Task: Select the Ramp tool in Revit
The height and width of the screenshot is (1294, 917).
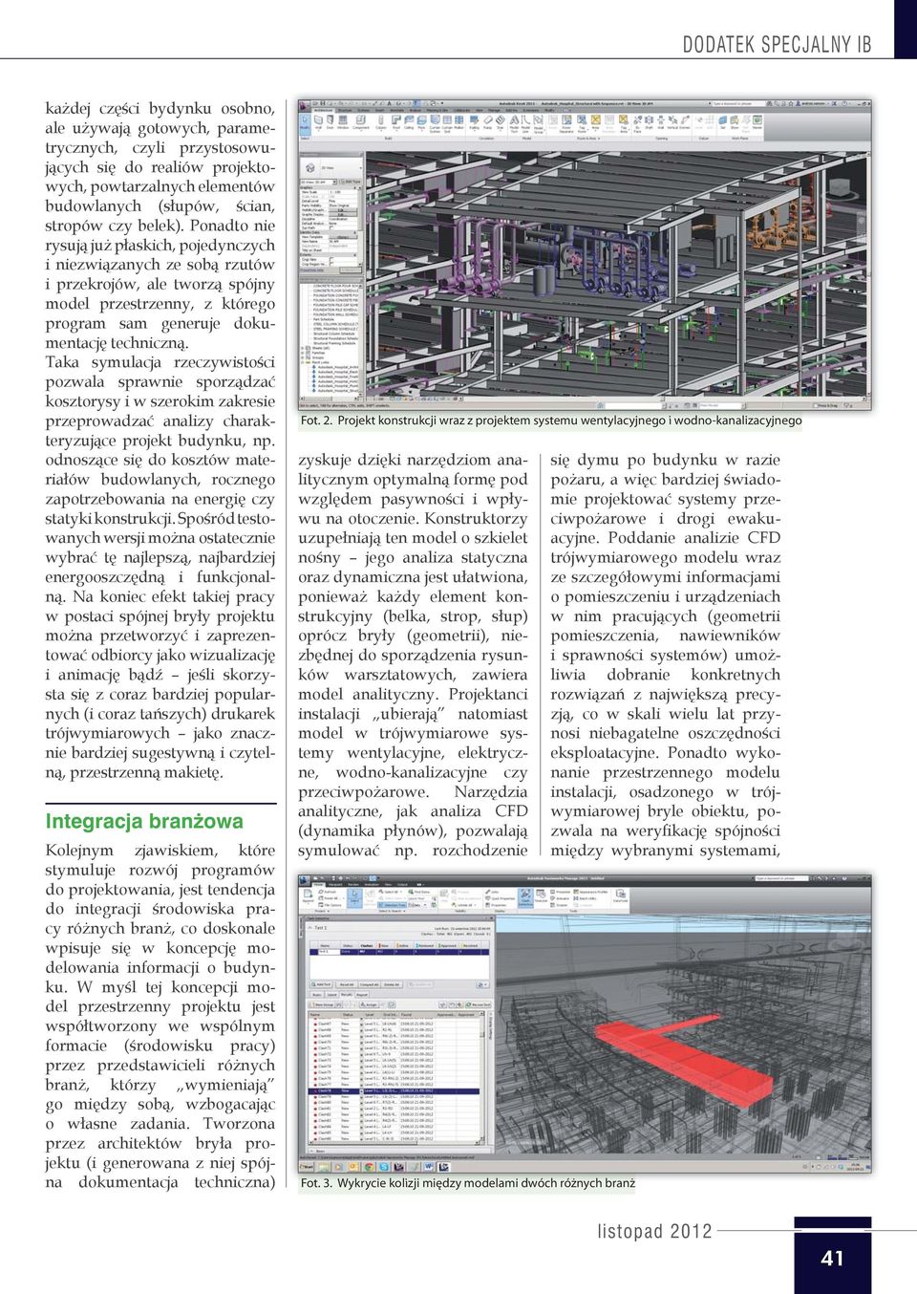Action: (x=487, y=121)
